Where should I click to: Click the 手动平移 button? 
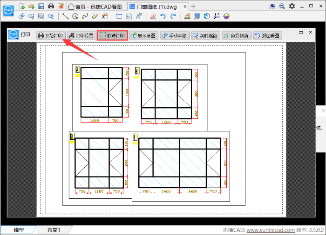click(x=175, y=36)
